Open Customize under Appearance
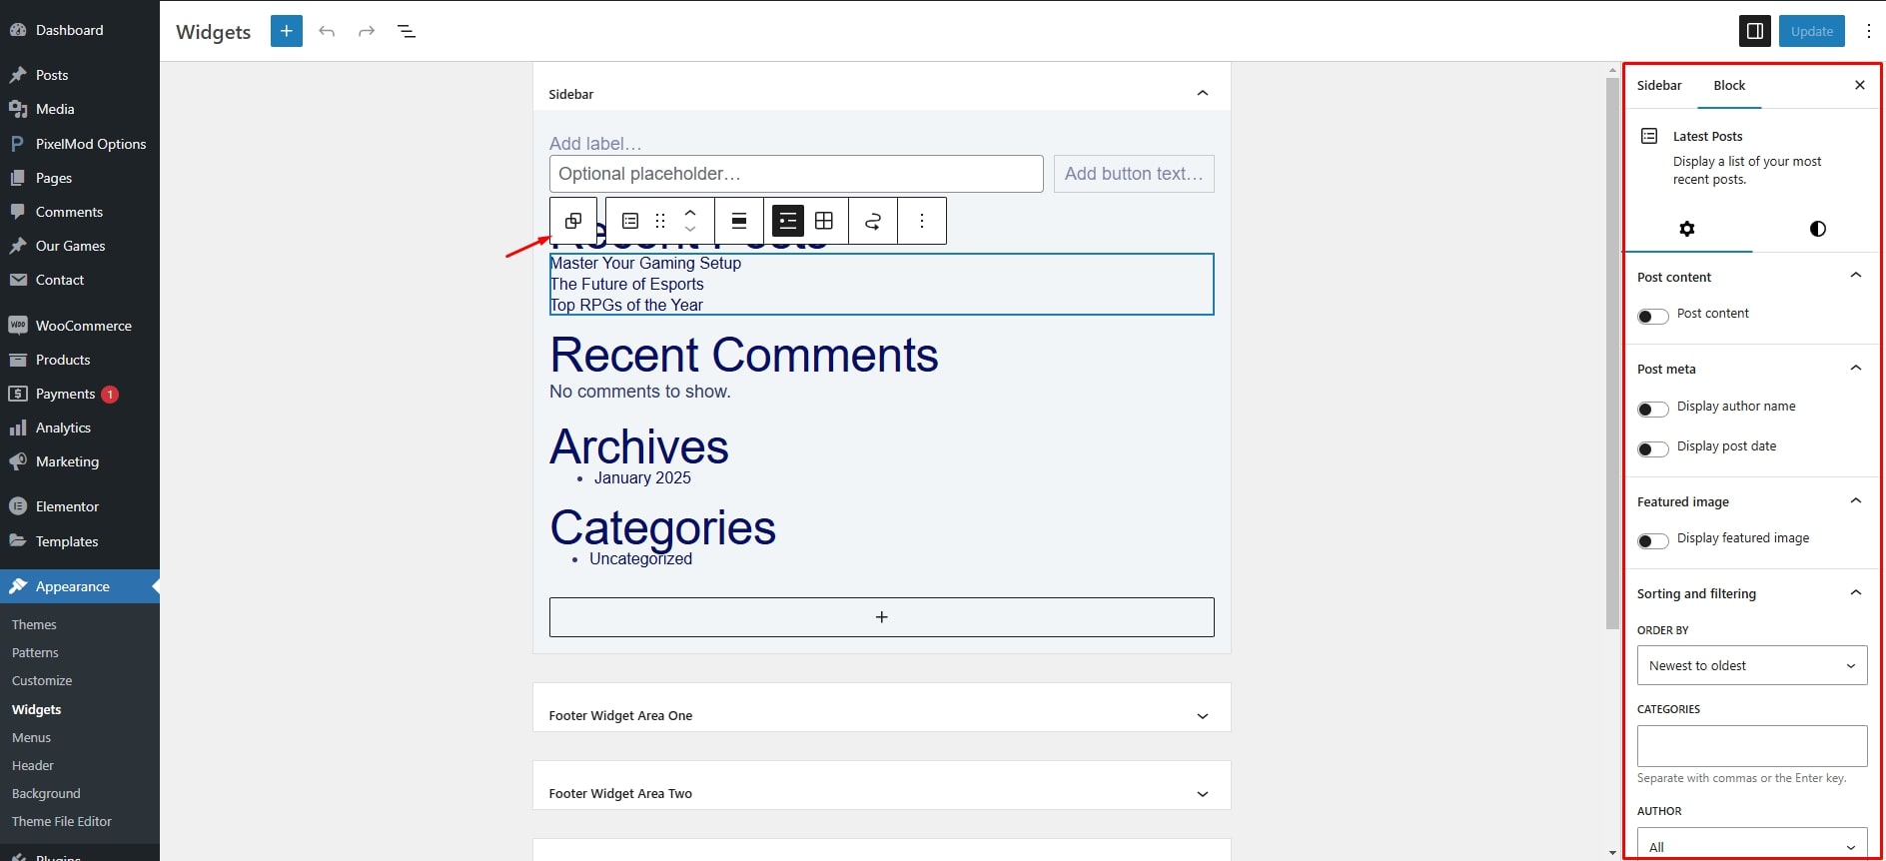Screen dimensions: 1886x861 coord(42,680)
